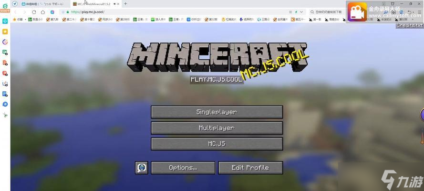The width and height of the screenshot is (424, 191).
Task: Open the 三国 bookmark with the globe icon
Action: pyautogui.click(x=263, y=20)
